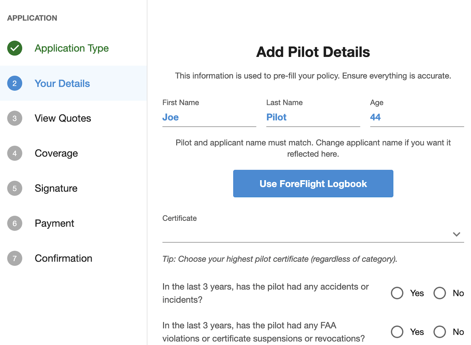Screen dimensions: 471x345
Task: Click the step 4 circle icon
Action: pos(15,153)
